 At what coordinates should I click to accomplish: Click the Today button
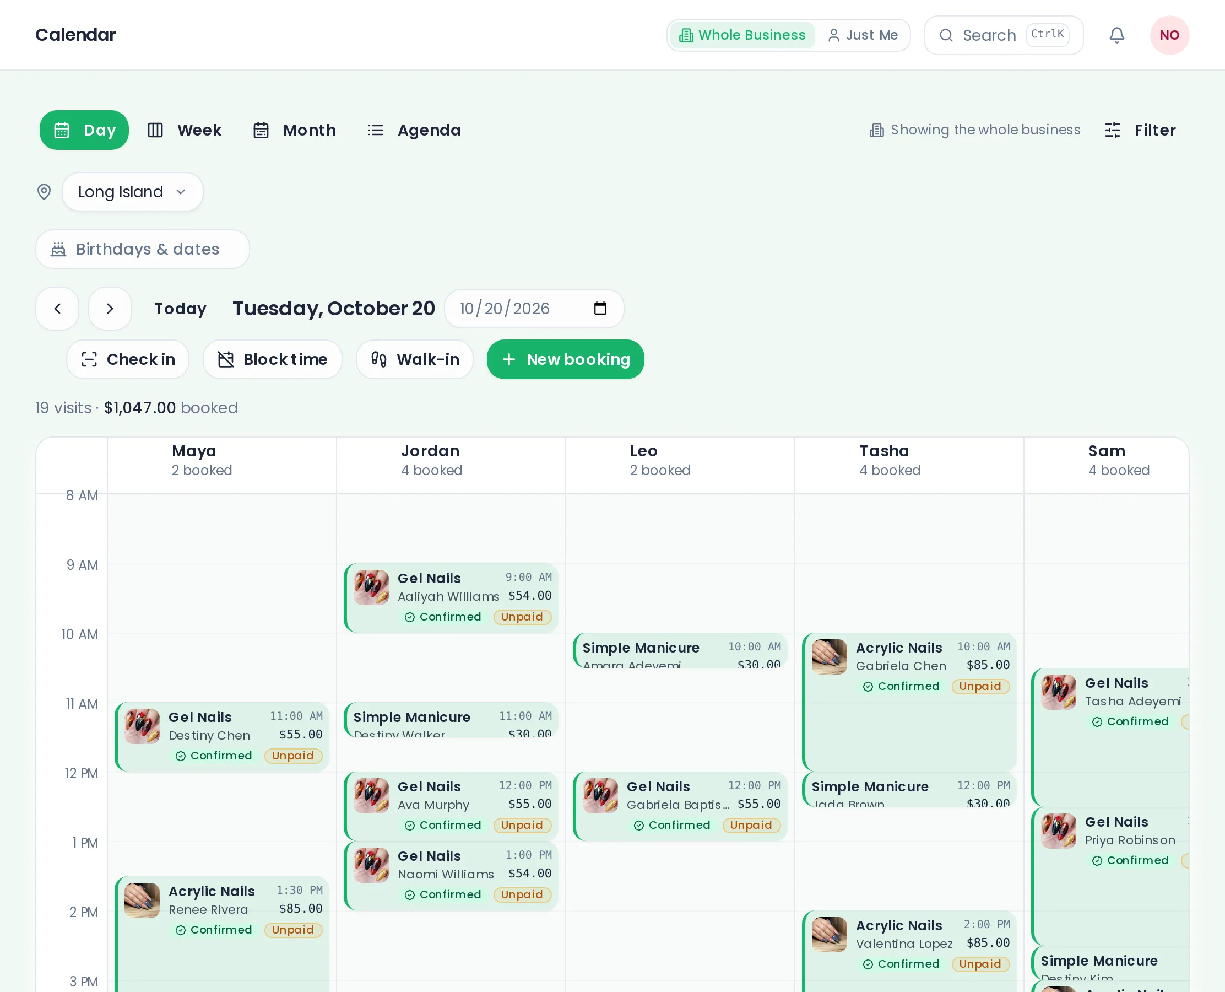tap(181, 309)
